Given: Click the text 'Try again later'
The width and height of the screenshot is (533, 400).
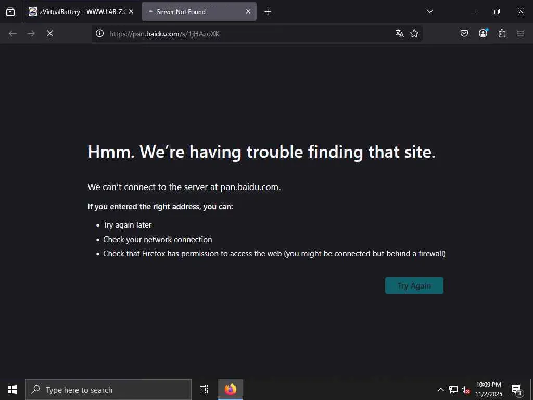Looking at the screenshot, I should click(x=127, y=225).
